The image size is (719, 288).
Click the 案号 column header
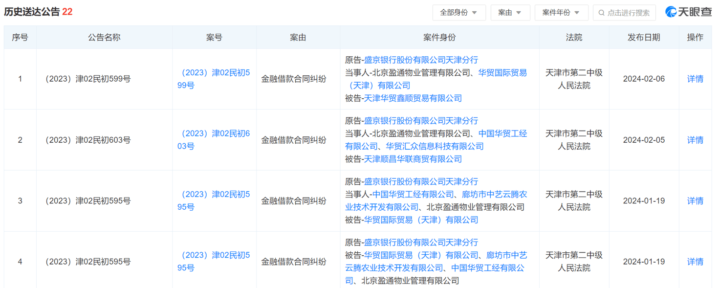(x=214, y=38)
